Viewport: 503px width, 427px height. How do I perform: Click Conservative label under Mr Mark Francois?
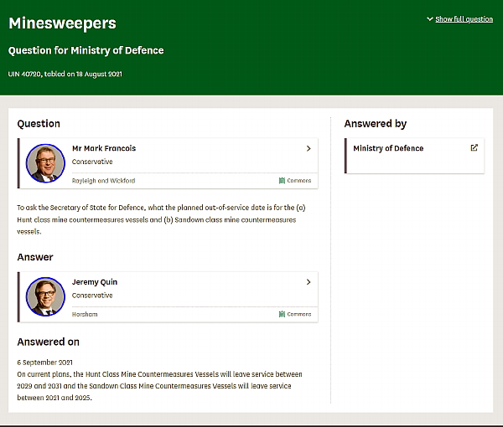(92, 162)
